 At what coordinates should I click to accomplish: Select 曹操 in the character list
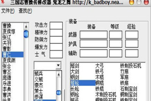click(x=8, y=26)
